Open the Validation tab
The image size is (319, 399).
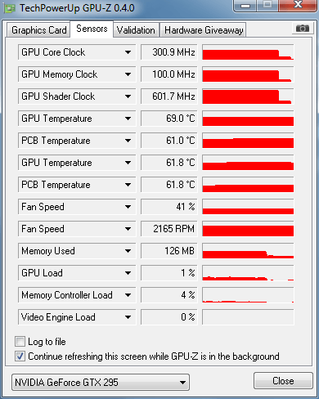coord(136,30)
